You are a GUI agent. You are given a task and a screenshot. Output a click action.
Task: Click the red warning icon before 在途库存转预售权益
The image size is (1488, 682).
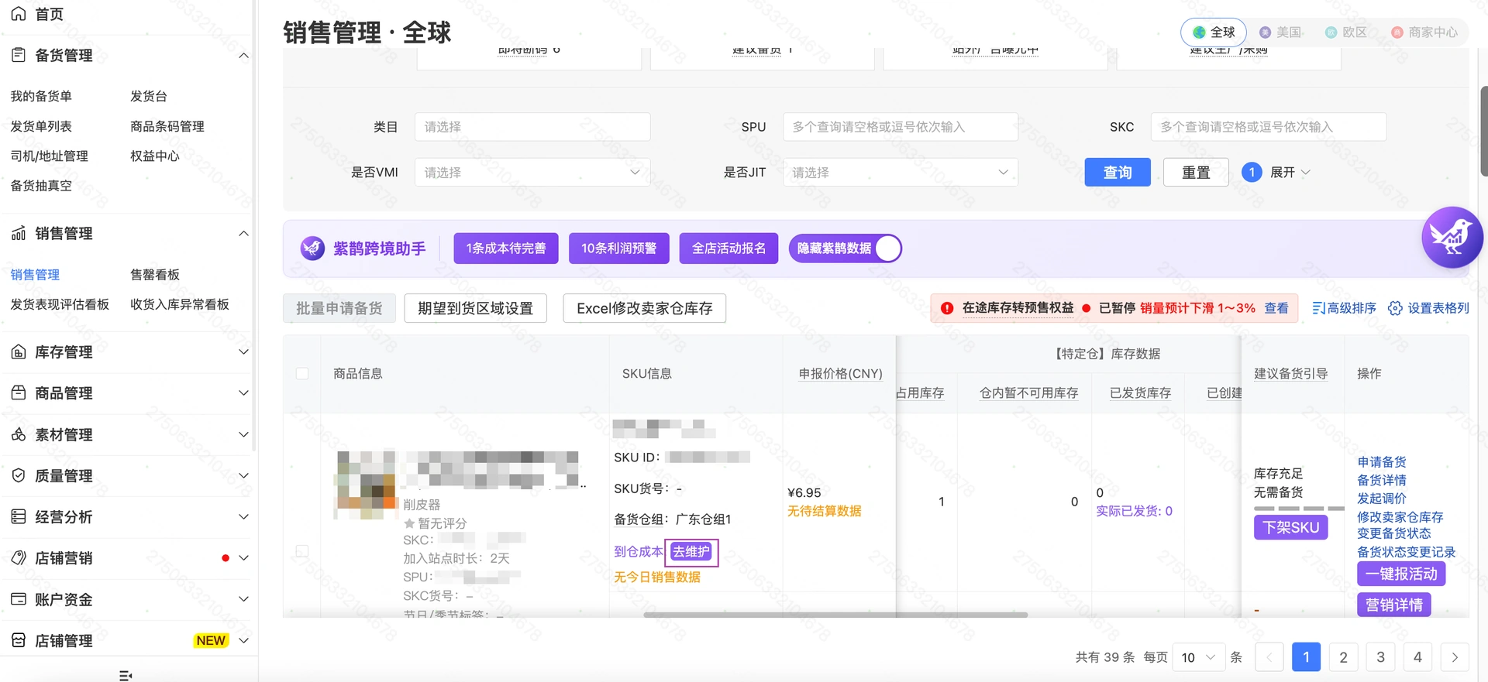click(x=947, y=308)
